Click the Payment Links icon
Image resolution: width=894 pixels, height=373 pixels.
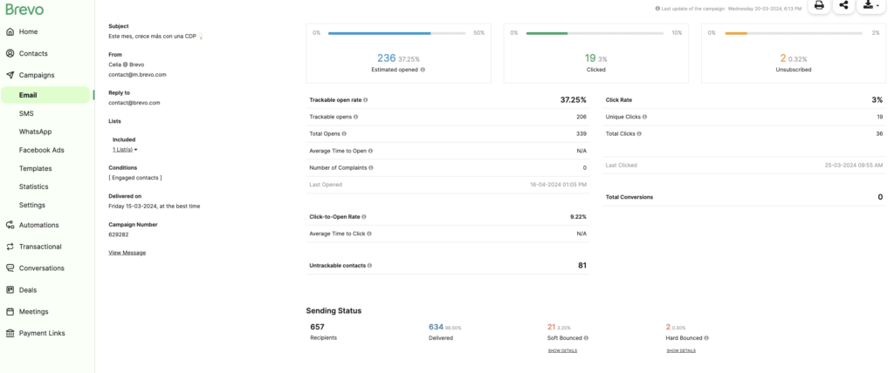[x=10, y=333]
